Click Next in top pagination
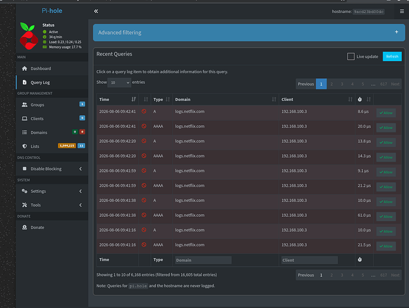Screen dimensions: 409x308 (x=395, y=84)
